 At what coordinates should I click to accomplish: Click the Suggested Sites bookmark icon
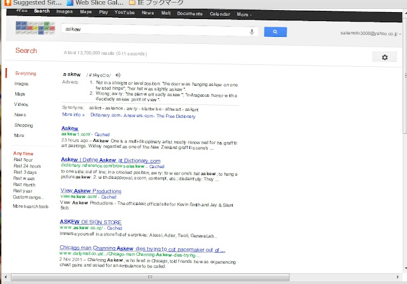8,3
